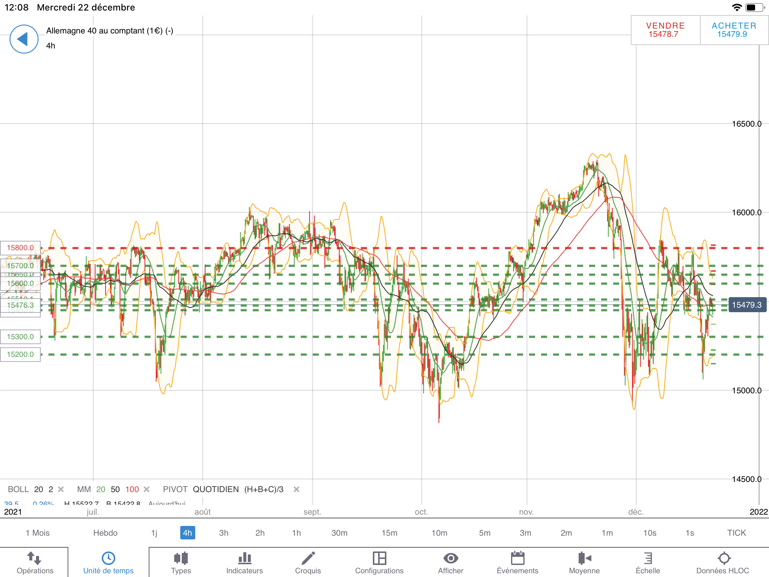The image size is (769, 577).
Task: Open the Opérations arrows icon
Action: pos(35,558)
